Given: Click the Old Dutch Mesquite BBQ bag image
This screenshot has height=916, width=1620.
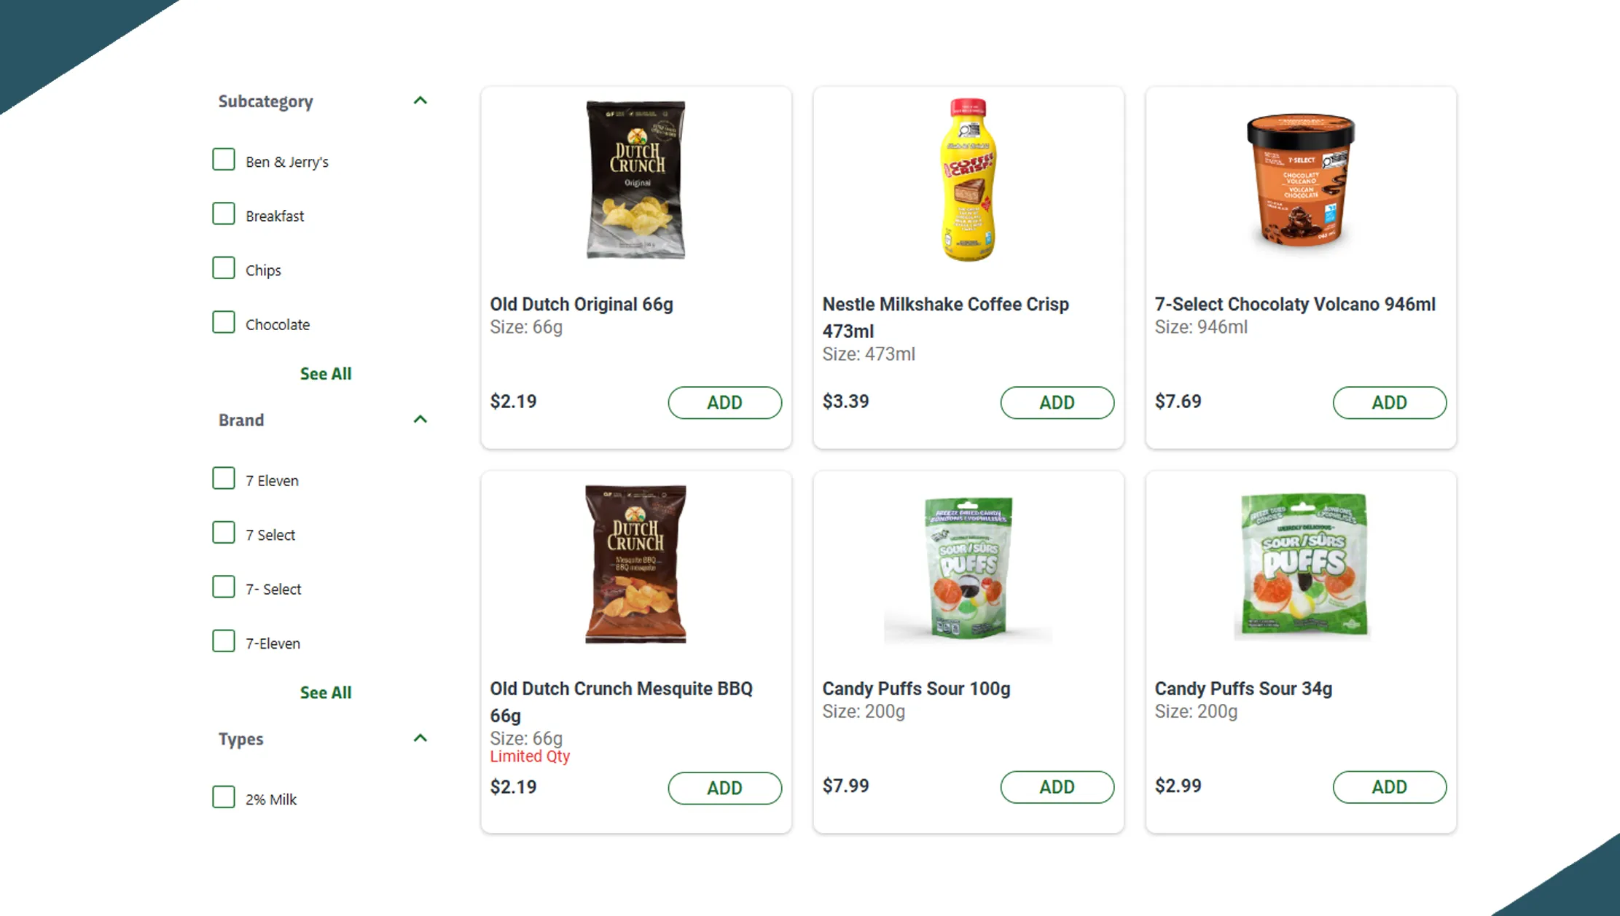Looking at the screenshot, I should coord(635,564).
